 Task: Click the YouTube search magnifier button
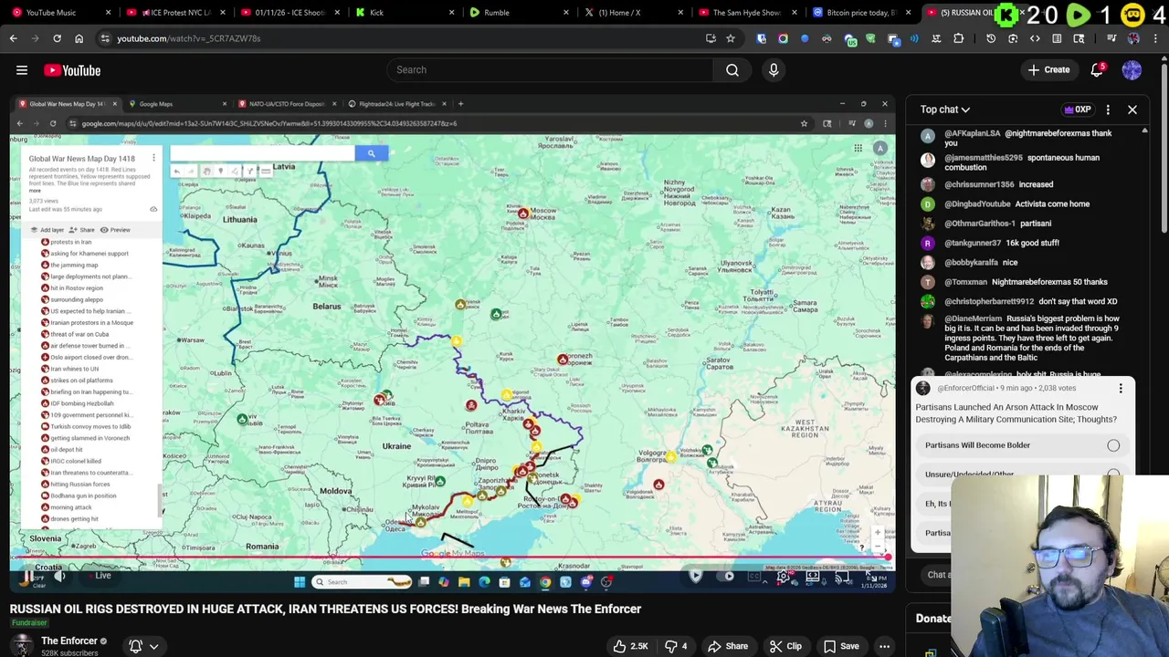732,70
